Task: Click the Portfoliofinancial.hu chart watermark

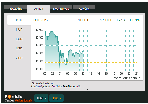Action: pos(127,78)
